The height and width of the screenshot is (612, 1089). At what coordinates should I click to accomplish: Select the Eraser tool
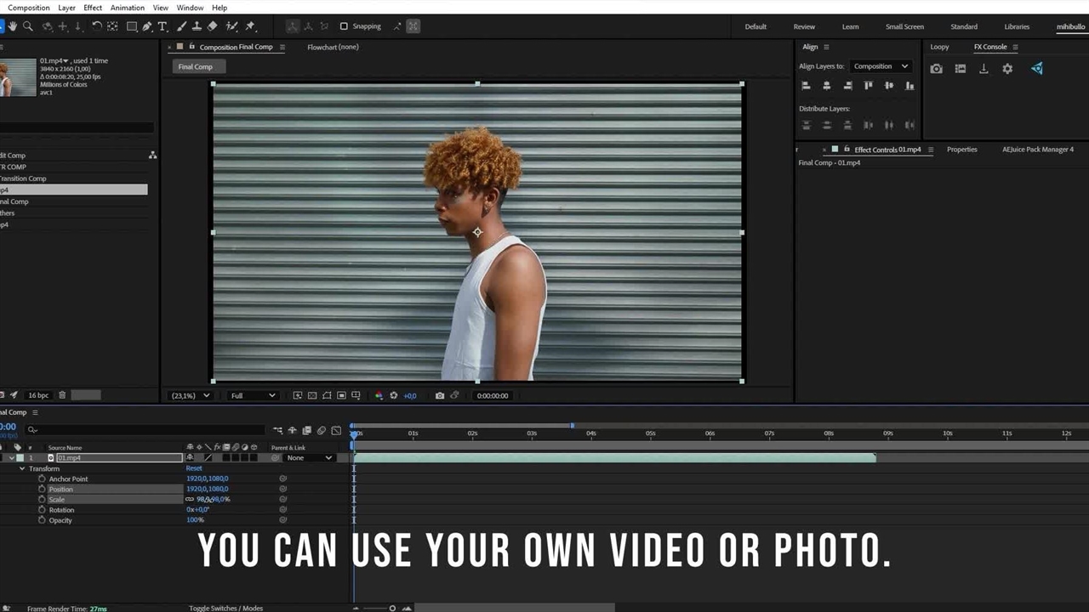(x=213, y=26)
